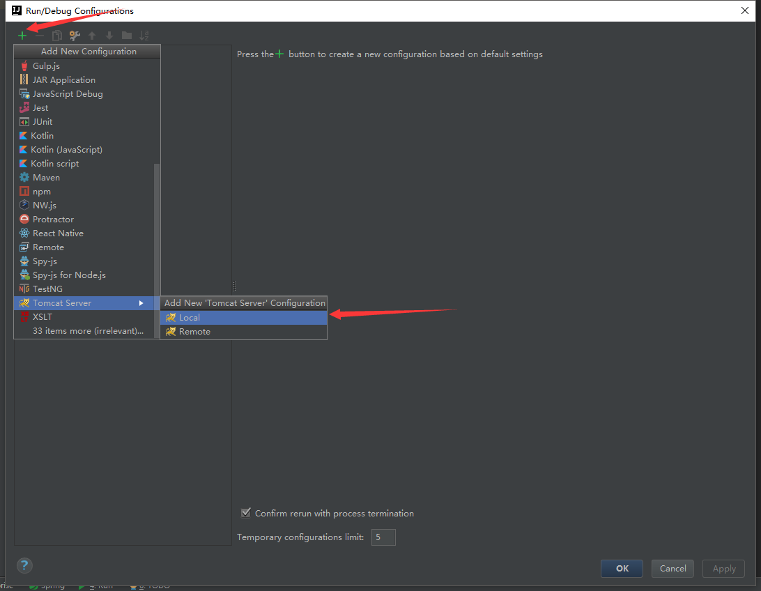Click the Move Up arrow icon
Viewport: 761px width, 591px height.
point(92,36)
